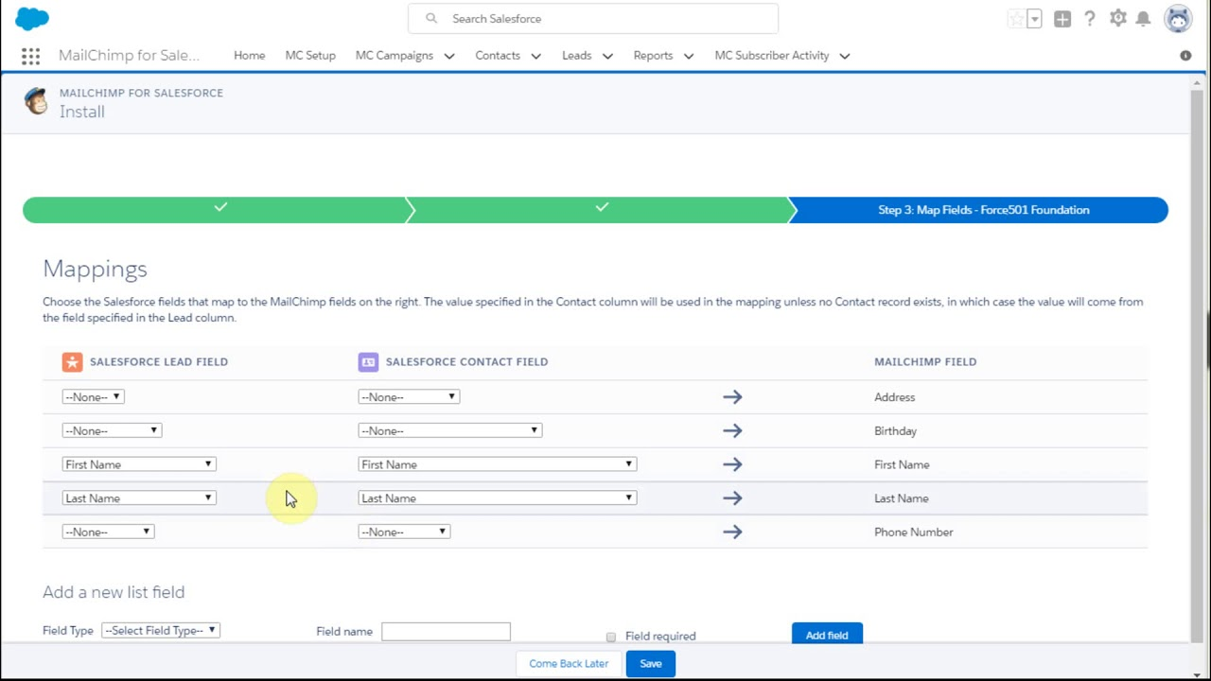Click the MailChimp for Sale... app name
1211x681 pixels.
pos(129,56)
